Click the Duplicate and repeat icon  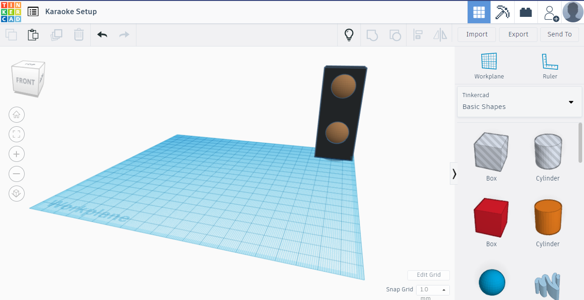(x=56, y=35)
